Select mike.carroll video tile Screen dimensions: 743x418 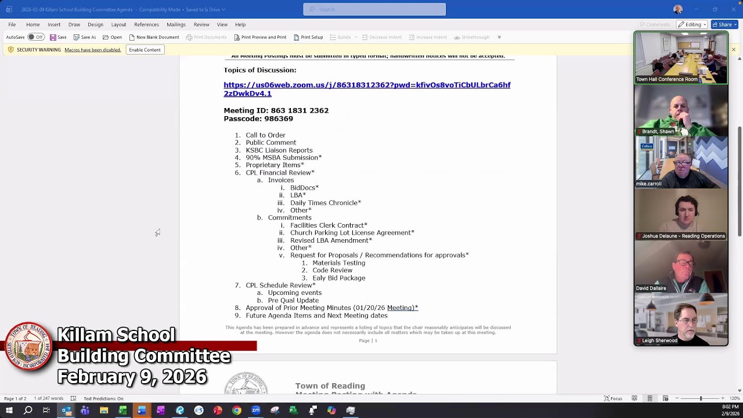(x=681, y=162)
